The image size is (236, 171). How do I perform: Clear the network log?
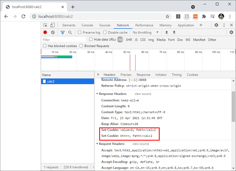coord(53,32)
